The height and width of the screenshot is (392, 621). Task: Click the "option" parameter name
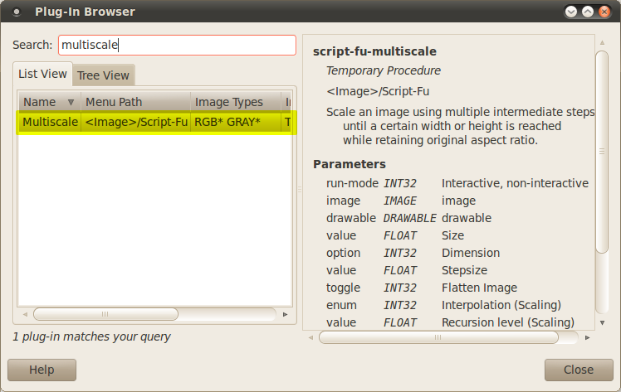(x=344, y=254)
